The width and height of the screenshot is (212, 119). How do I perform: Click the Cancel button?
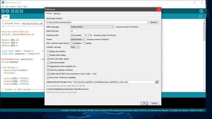point(154,103)
